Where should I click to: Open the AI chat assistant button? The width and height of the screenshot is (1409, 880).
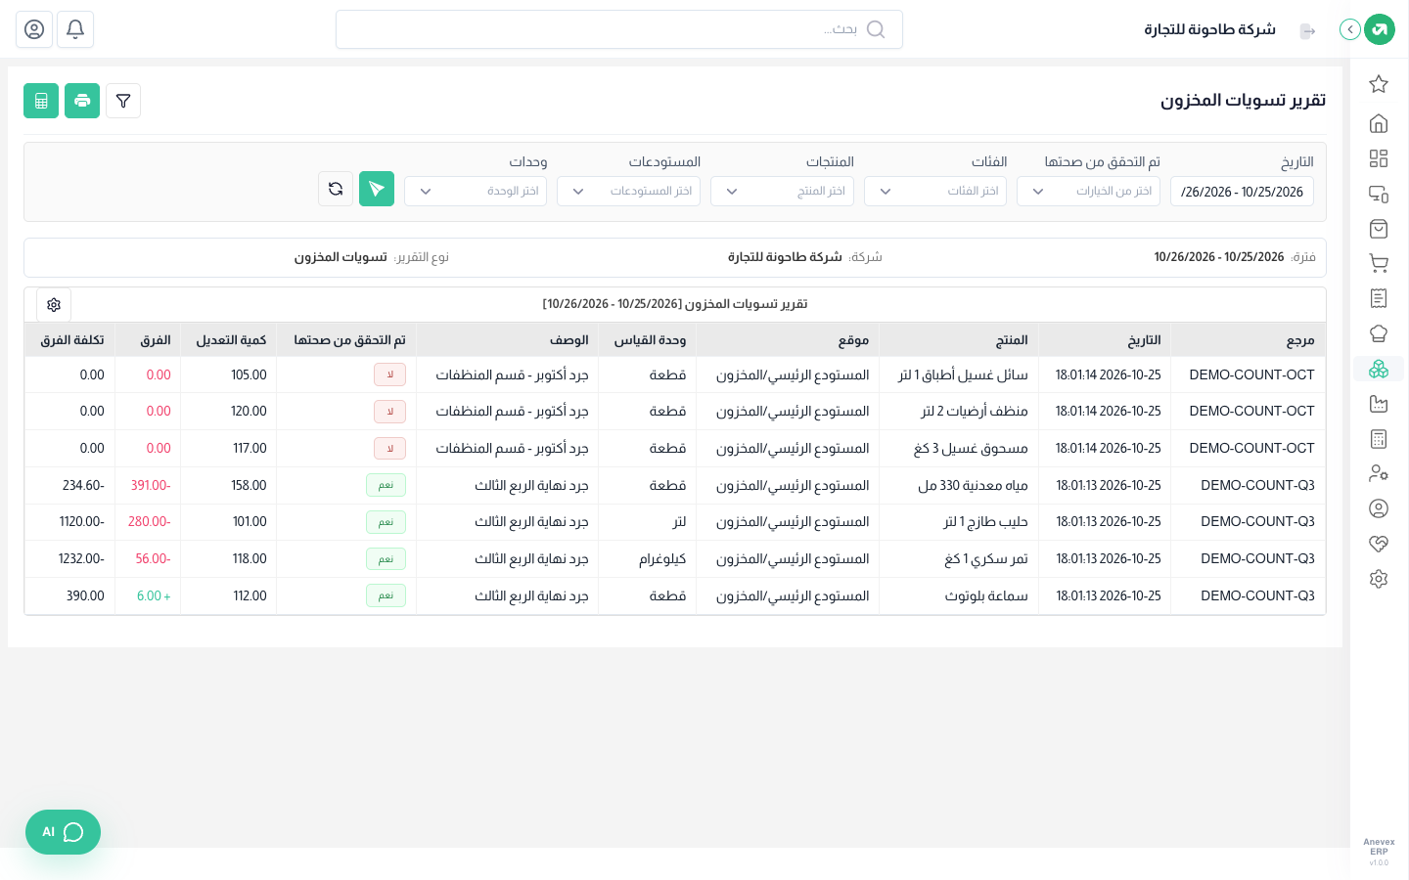(63, 832)
